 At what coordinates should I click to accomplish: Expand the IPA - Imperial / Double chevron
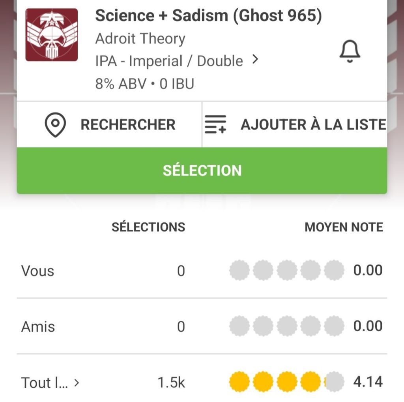pos(255,60)
